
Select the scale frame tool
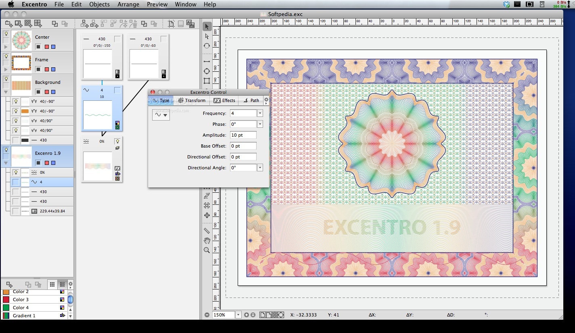(x=207, y=206)
